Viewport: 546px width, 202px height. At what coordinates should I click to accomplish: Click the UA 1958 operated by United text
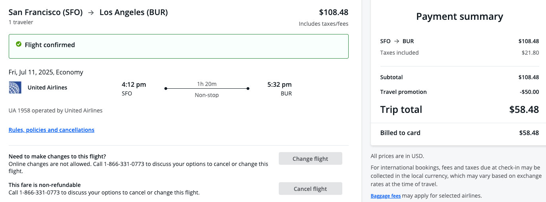56,111
